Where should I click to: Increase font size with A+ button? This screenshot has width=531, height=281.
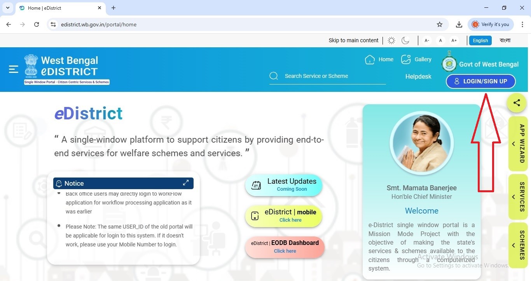tap(454, 40)
